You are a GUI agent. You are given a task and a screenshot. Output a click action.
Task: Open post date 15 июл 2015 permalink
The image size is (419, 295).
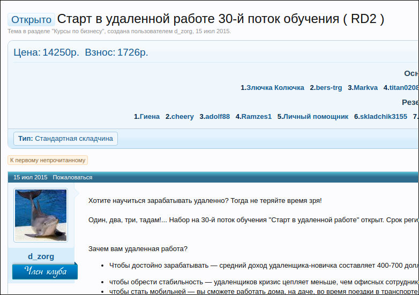point(31,177)
